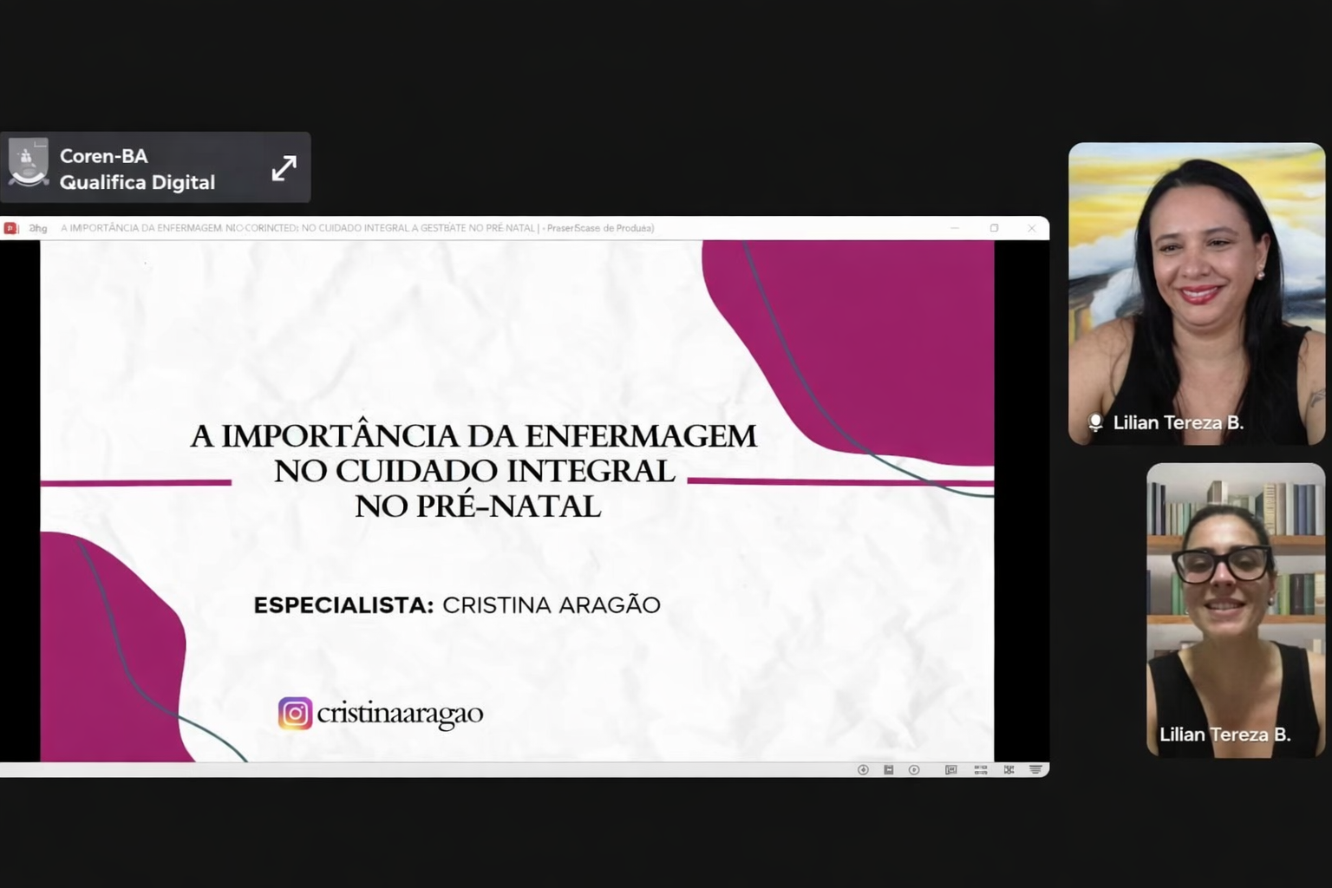Click the Coren-BA crest logo

[x=29, y=164]
